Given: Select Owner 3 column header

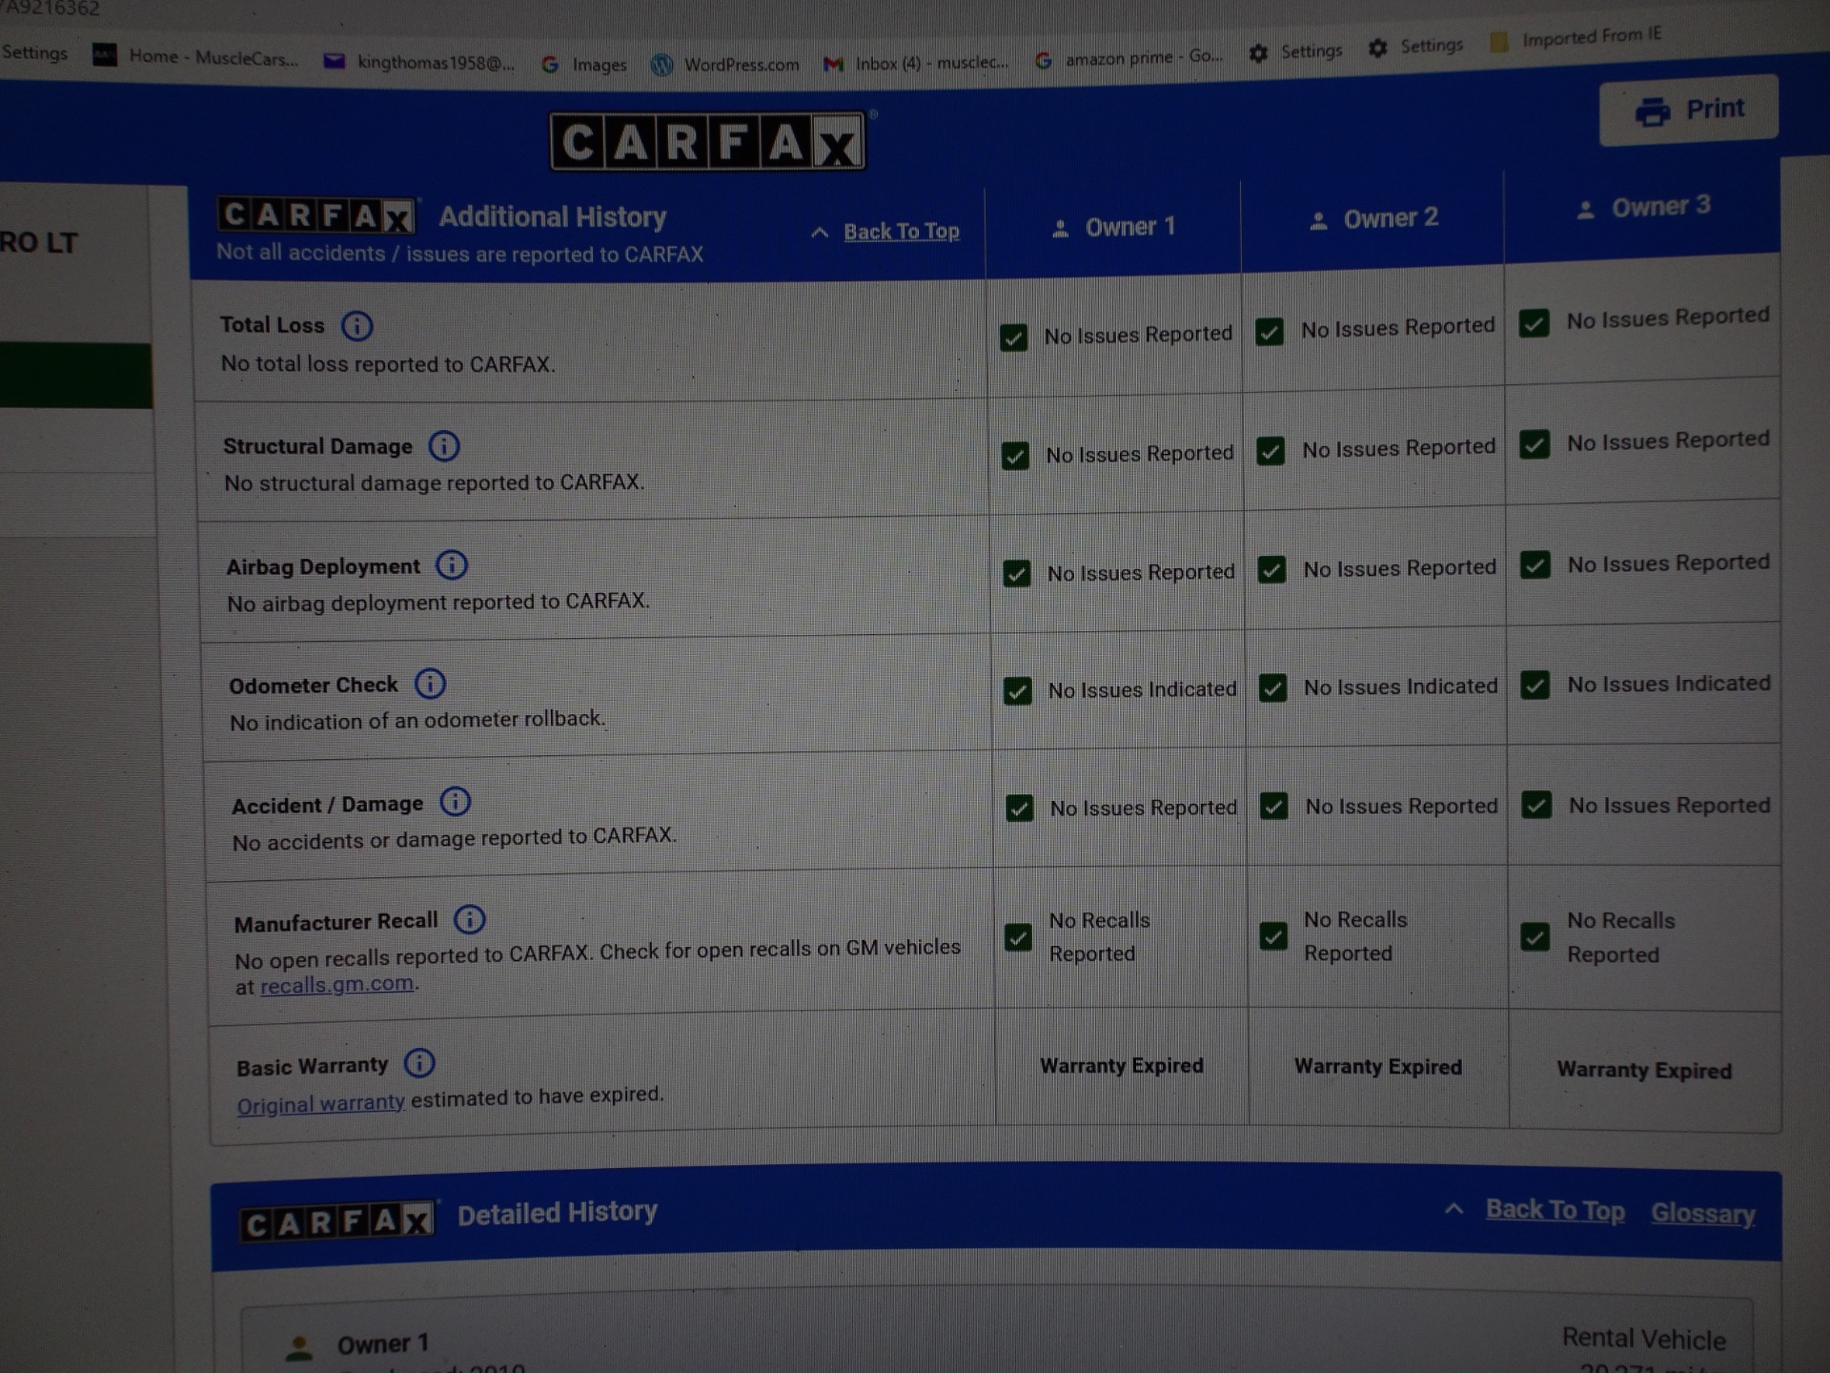Looking at the screenshot, I should 1643,208.
